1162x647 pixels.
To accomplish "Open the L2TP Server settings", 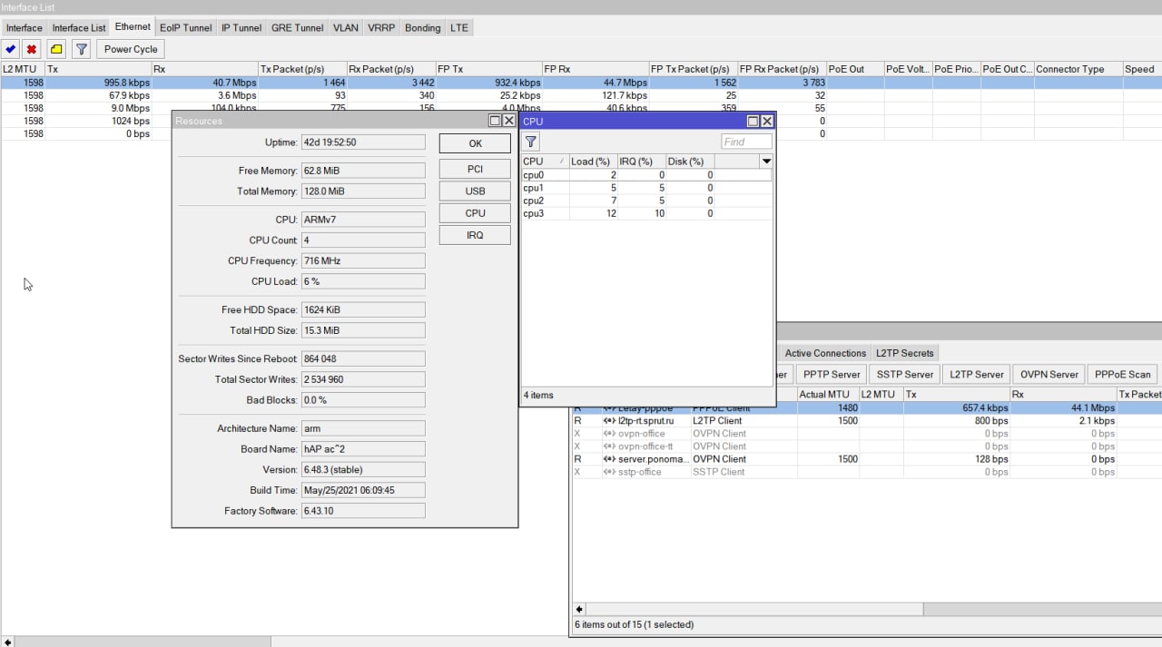I will point(977,374).
